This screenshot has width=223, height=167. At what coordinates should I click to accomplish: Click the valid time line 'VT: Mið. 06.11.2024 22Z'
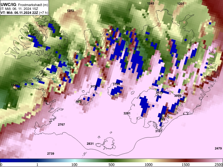[x=19, y=13]
